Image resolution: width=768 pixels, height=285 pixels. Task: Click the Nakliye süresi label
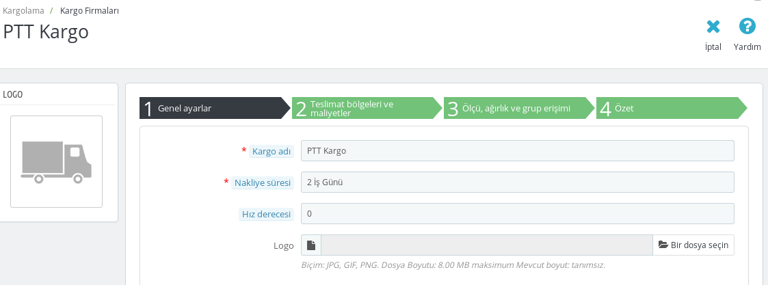pos(263,182)
